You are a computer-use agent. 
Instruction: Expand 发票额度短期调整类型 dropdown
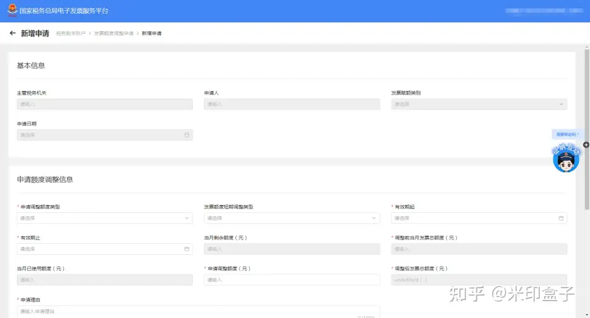point(292,218)
